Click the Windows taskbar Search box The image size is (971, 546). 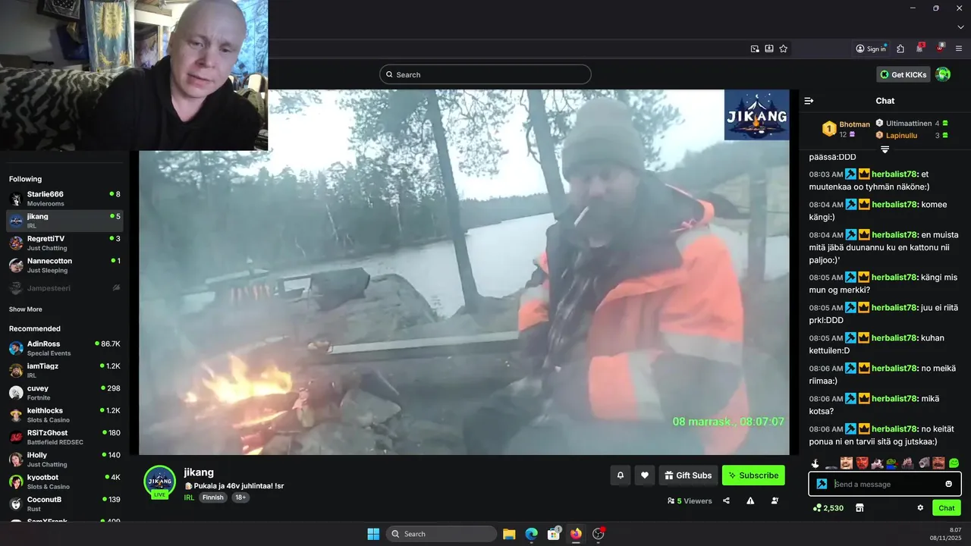point(442,534)
